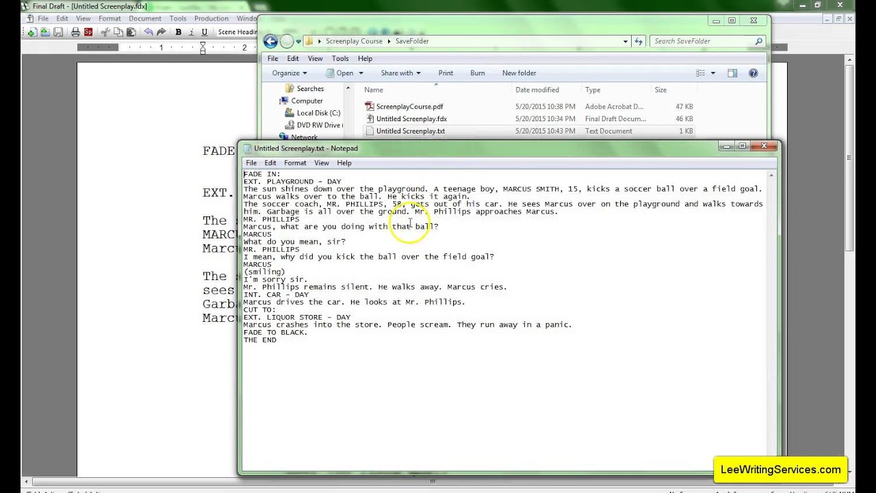The width and height of the screenshot is (876, 493).
Task: Toggle the preview pane icon in Explorer
Action: pyautogui.click(x=732, y=73)
